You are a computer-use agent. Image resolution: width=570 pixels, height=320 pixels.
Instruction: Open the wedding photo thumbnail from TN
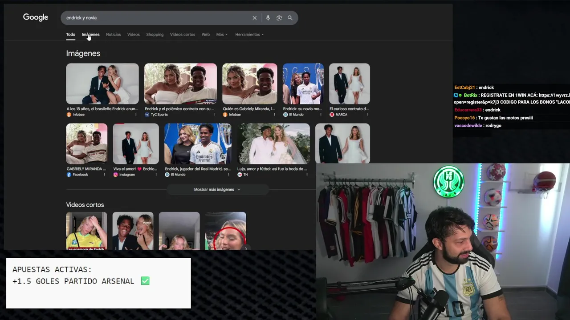pos(273,144)
